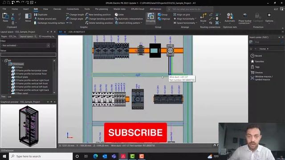Click the Insert center Find field

tap(269, 42)
